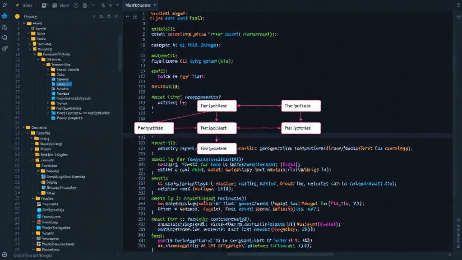Viewport: 462px width, 260px height.
Task: Click the save disk icon in the top toolbar
Action: point(44,5)
